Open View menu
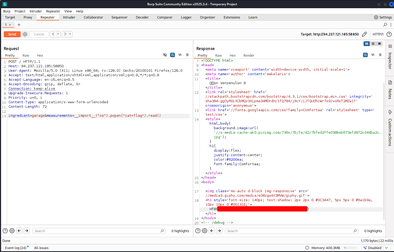Screen dimensions: 394x252 pos(68,11)
